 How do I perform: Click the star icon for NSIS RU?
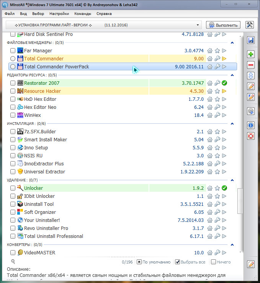pos(217,155)
